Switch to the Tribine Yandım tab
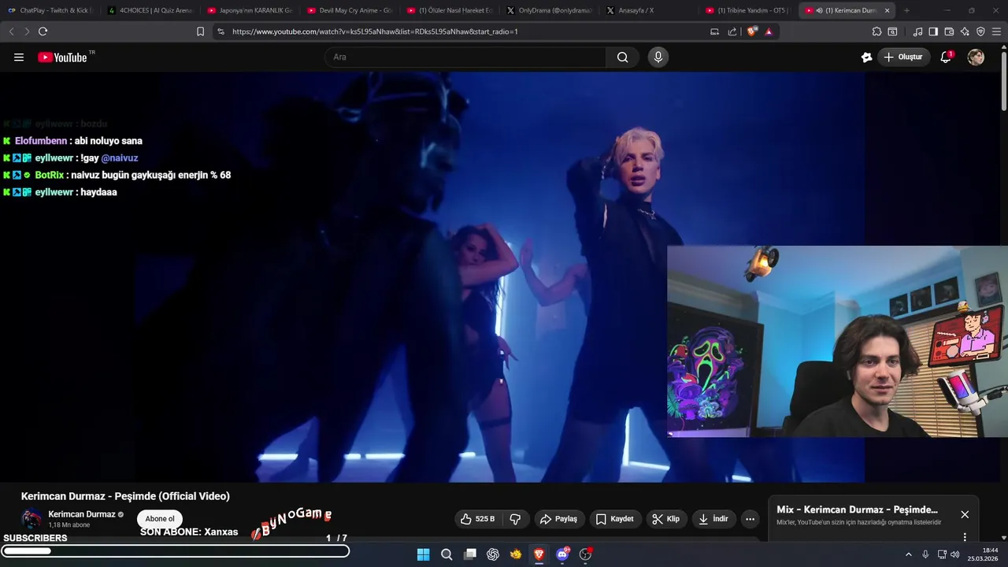 tap(748, 10)
